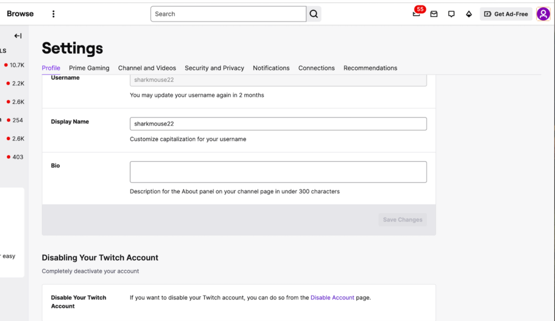Click inside the Display Name field
This screenshot has width=555, height=321.
(278, 123)
